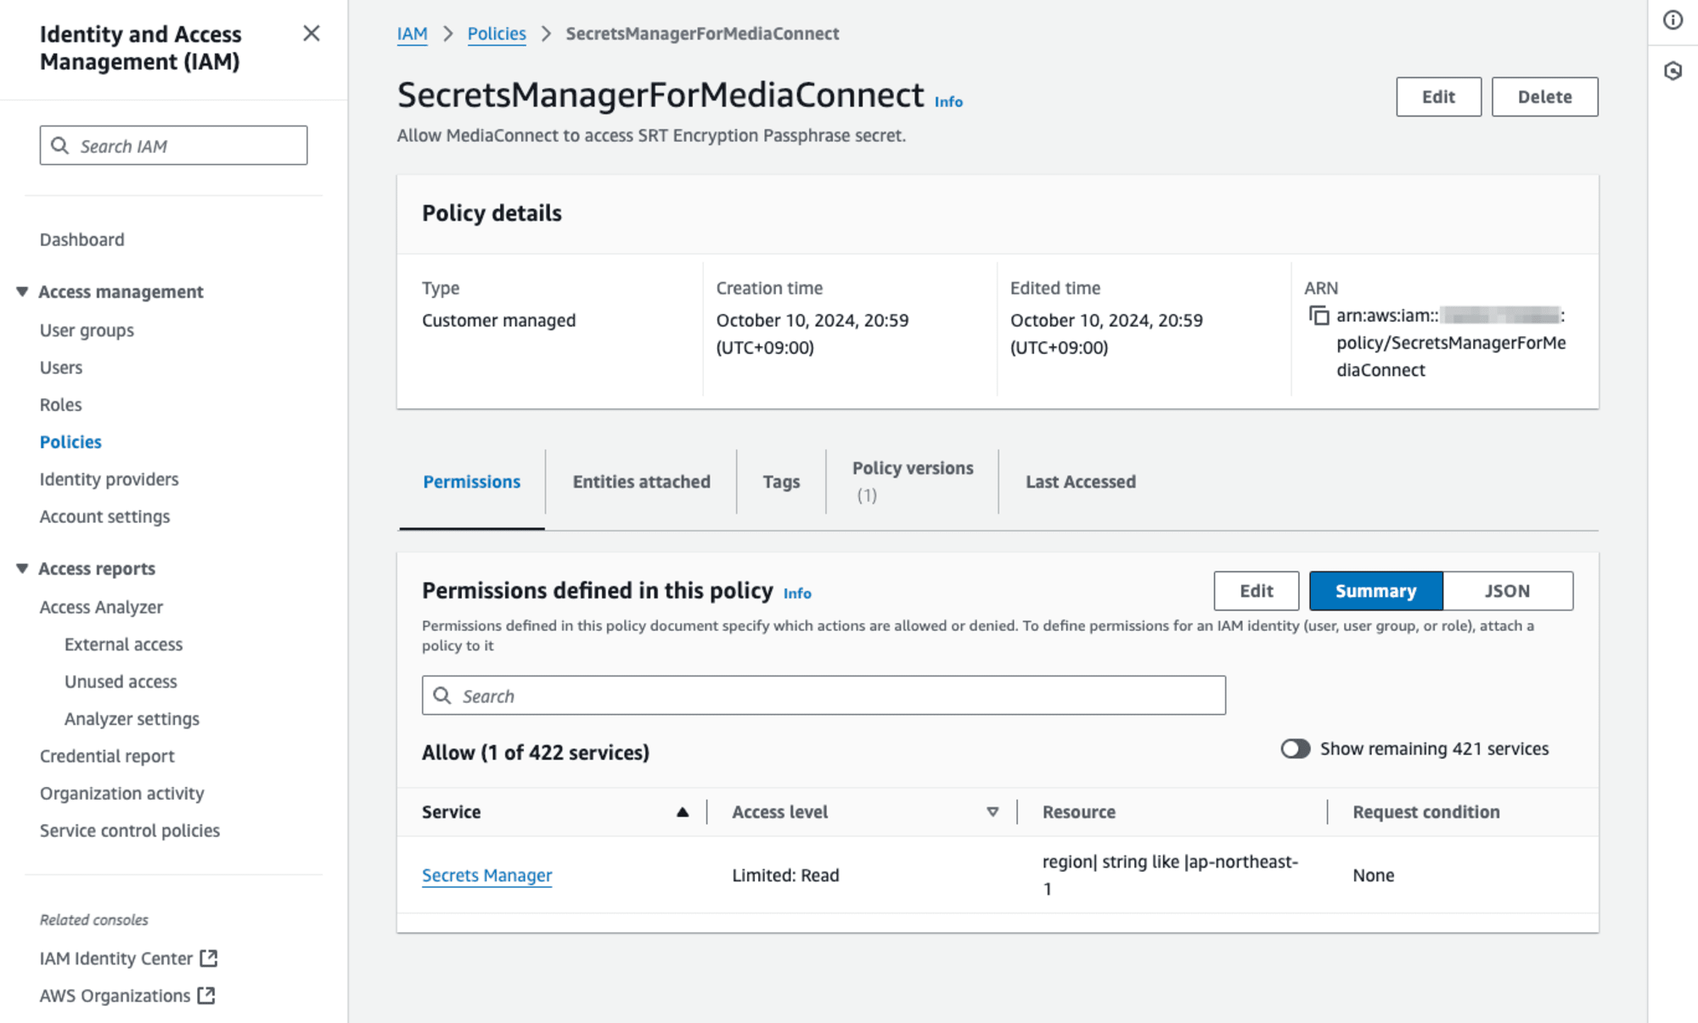The image size is (1698, 1023).
Task: Click the copy ARN icon
Action: 1318,316
